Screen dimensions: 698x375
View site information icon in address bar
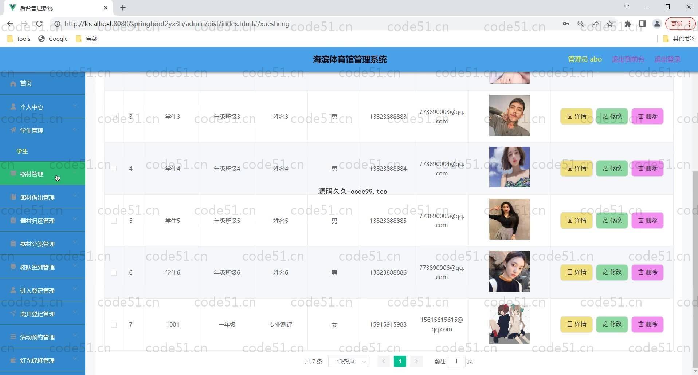(57, 24)
